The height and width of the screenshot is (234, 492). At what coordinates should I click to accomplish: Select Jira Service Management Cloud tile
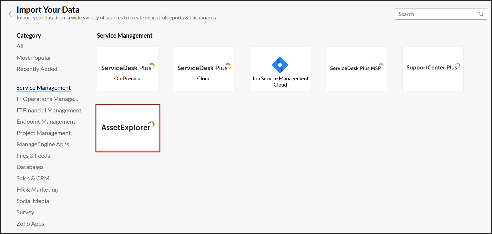coord(280,69)
